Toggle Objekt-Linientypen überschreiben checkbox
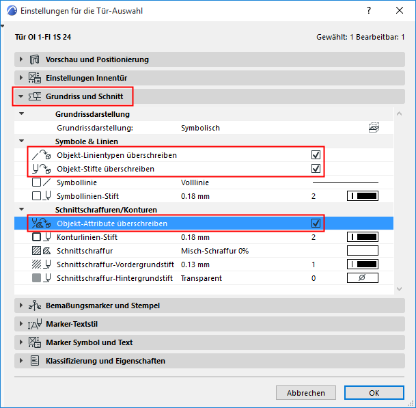The width and height of the screenshot is (416, 408). coord(316,155)
